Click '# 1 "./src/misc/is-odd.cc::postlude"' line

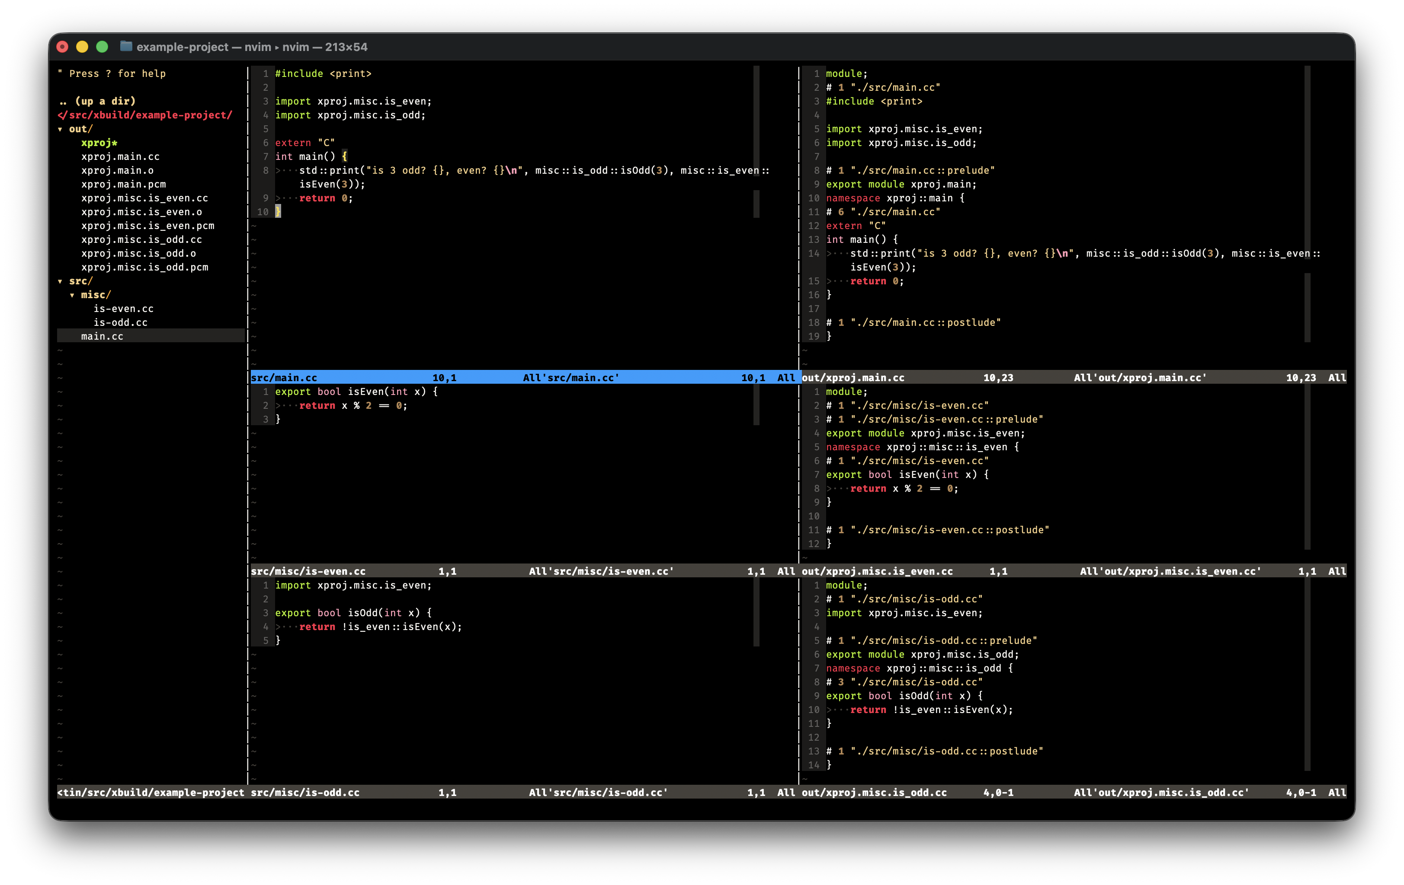pos(935,751)
